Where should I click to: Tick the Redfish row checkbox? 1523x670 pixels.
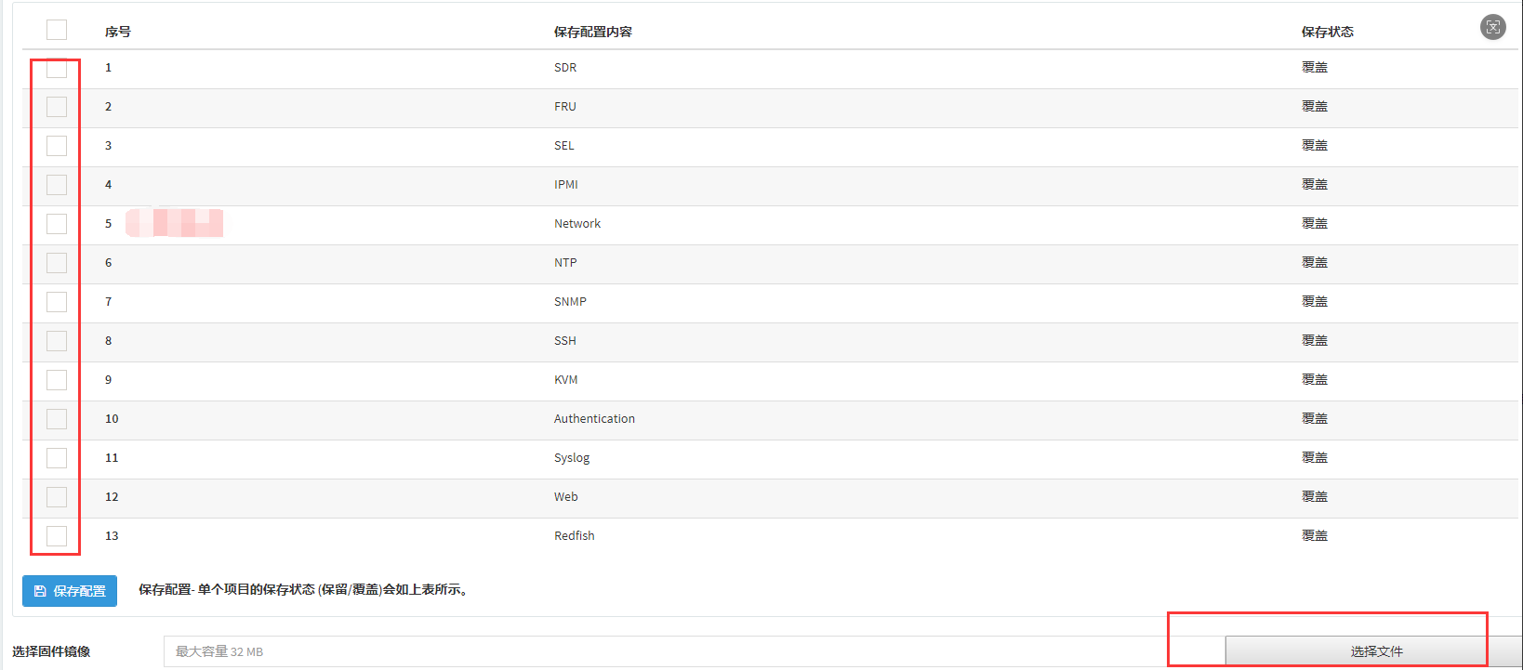(x=57, y=536)
